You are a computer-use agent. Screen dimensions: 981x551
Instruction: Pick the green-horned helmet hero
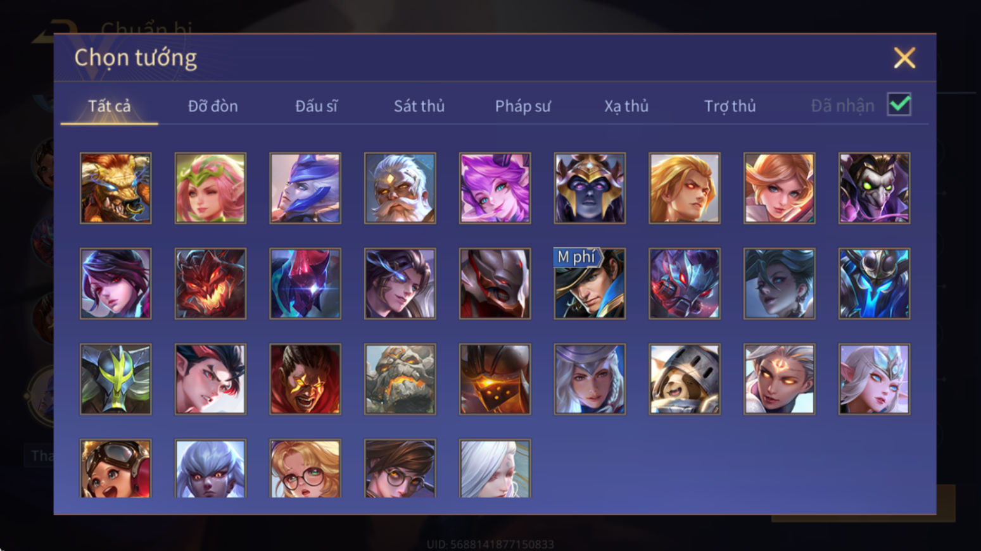tap(115, 379)
